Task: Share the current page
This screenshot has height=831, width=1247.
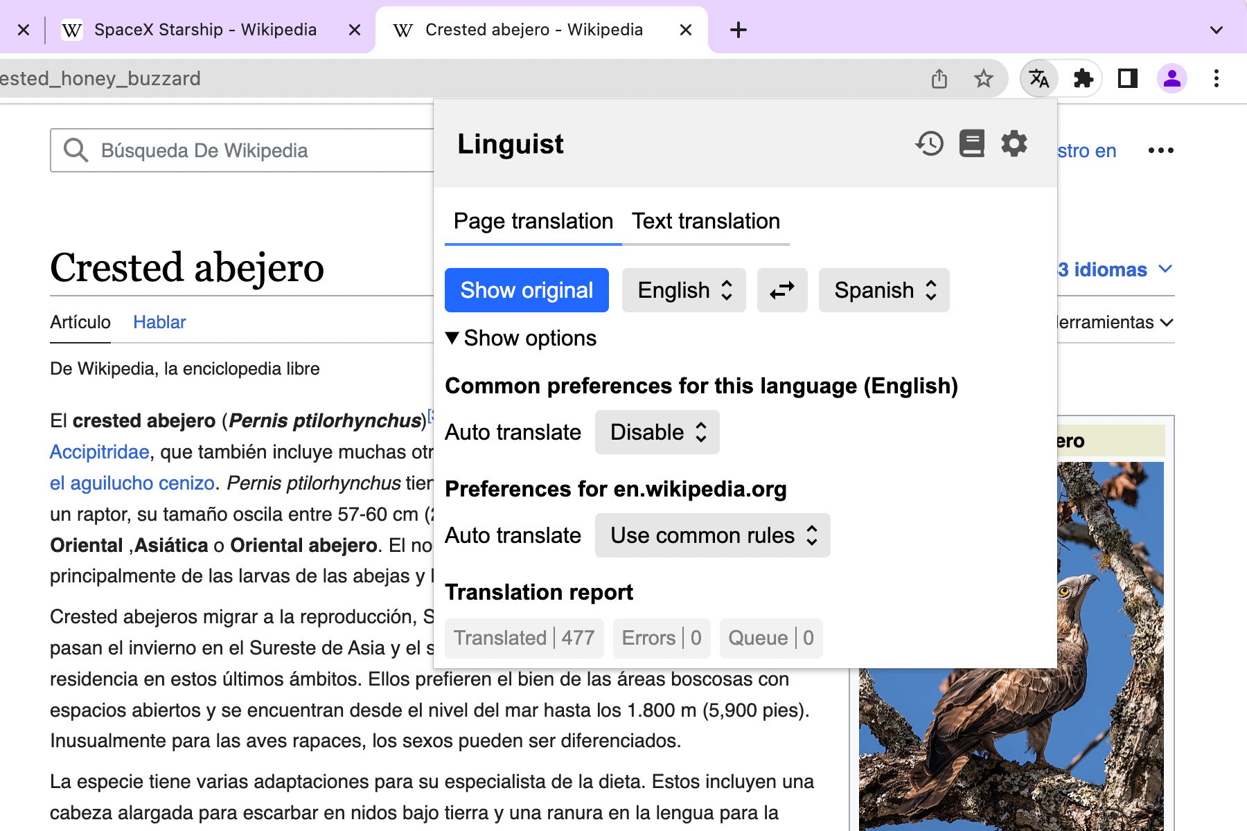Action: coord(939,79)
